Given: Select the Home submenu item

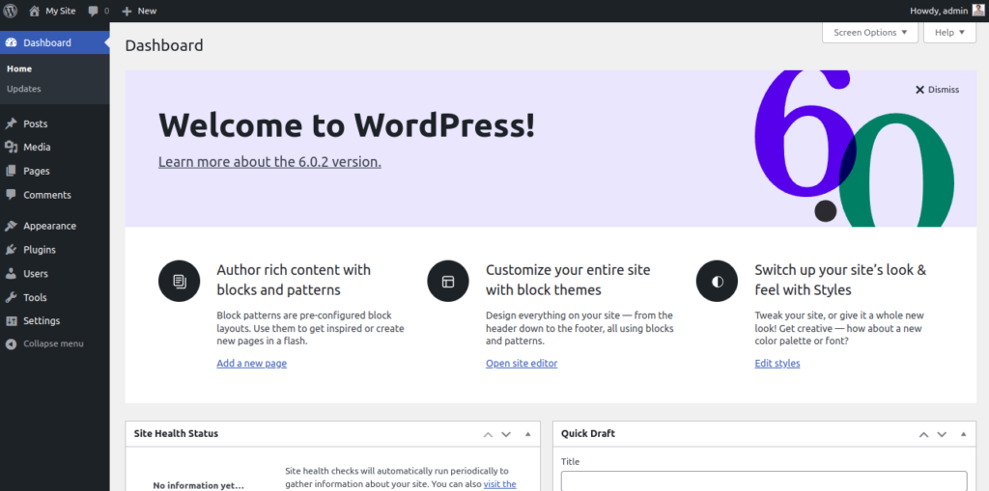Looking at the screenshot, I should click(x=19, y=68).
